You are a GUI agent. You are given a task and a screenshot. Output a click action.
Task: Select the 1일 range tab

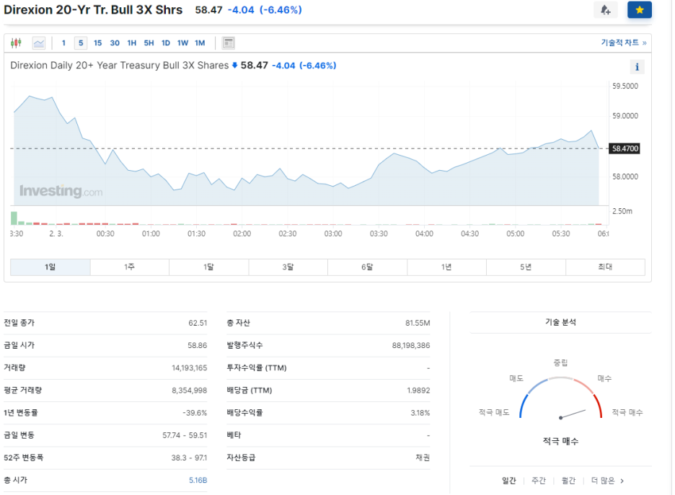coord(50,267)
